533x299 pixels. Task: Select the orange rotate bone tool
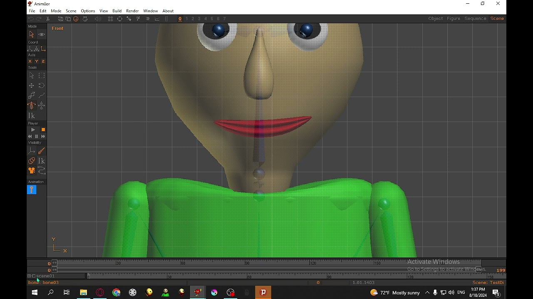point(32,105)
